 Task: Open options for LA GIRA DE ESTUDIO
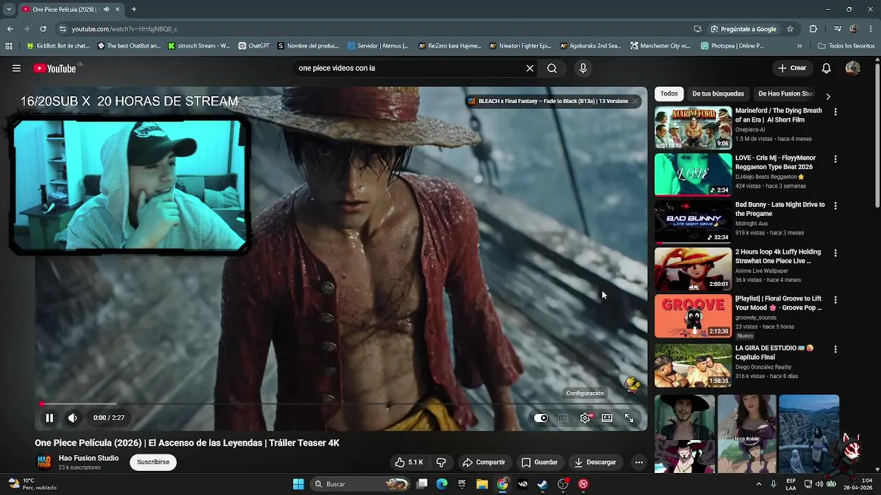click(x=836, y=349)
